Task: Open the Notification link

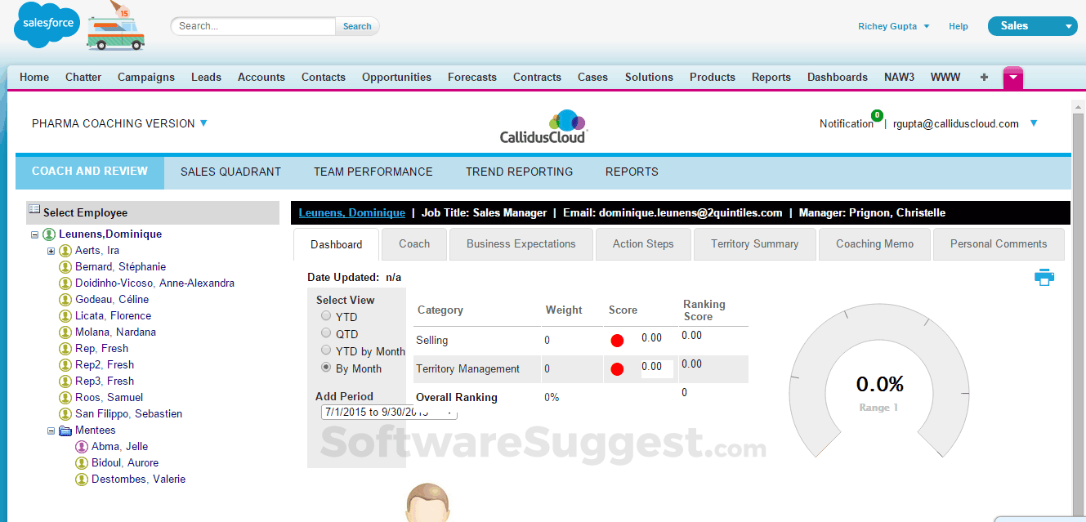Action: point(847,123)
